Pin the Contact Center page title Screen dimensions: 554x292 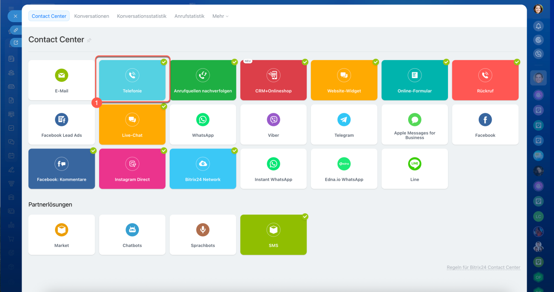coord(89,40)
